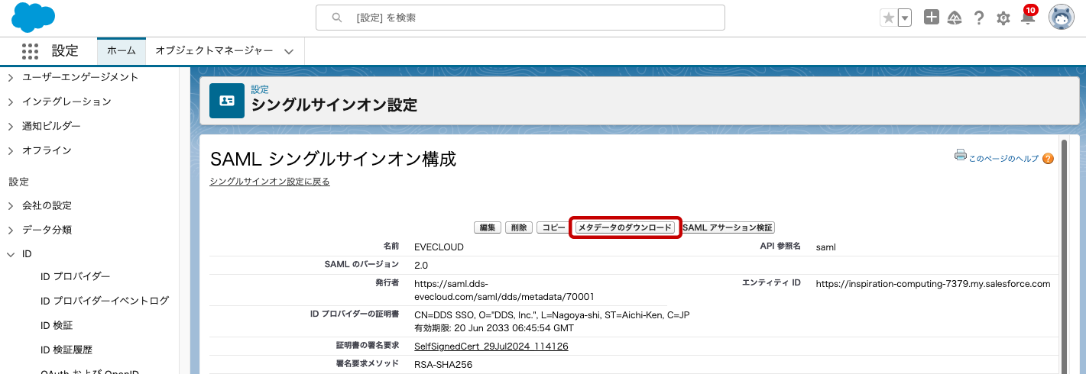Expand the ユーザーエンゲージメント tree section
This screenshot has height=374, width=1086.
11,77
